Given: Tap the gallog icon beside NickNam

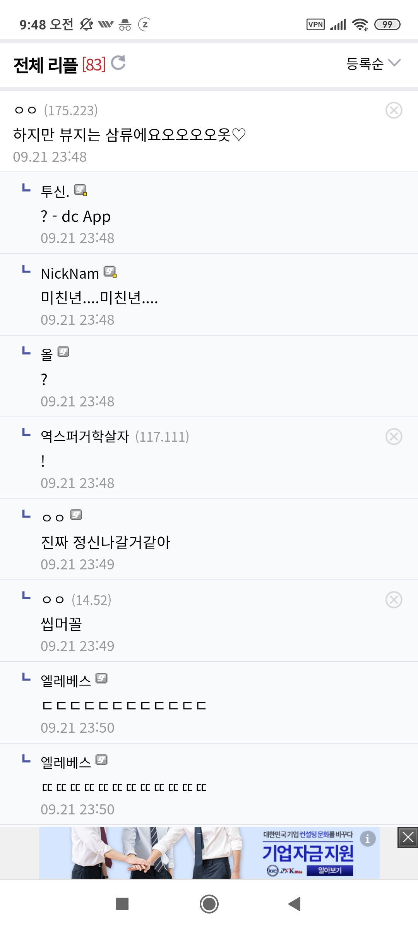Looking at the screenshot, I should (110, 272).
